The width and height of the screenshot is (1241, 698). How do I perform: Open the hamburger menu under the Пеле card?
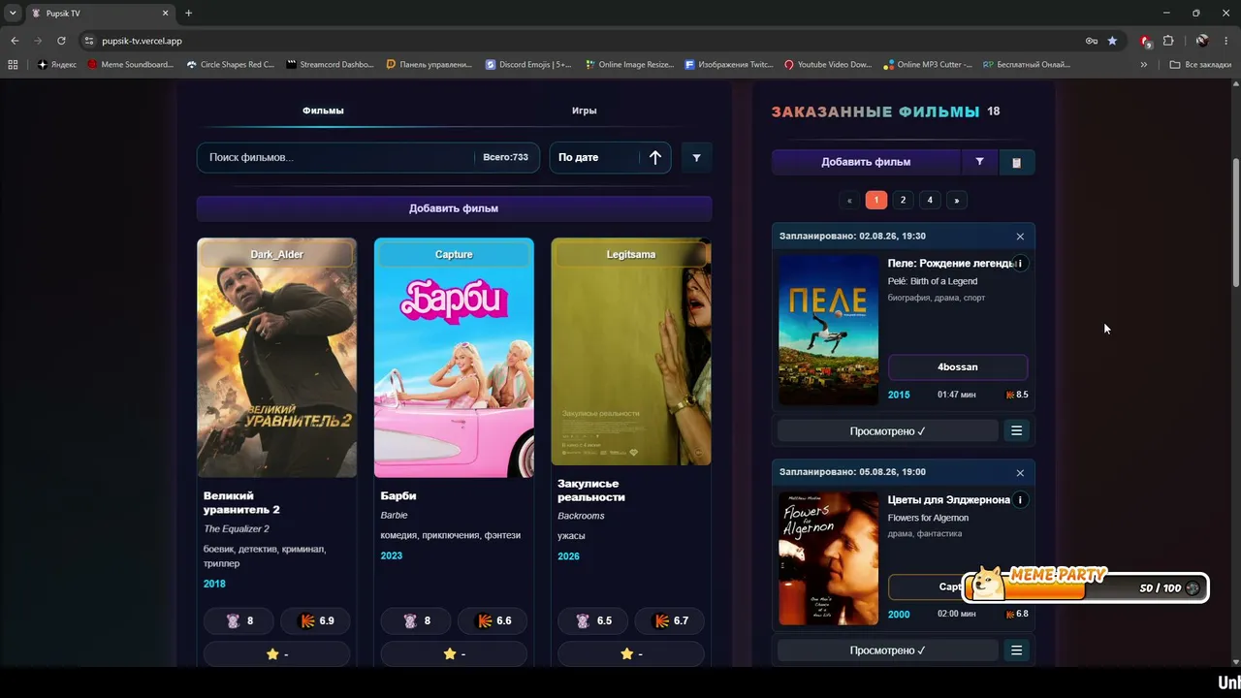point(1016,430)
